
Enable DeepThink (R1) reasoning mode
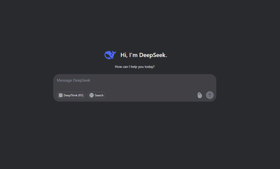[x=71, y=95]
